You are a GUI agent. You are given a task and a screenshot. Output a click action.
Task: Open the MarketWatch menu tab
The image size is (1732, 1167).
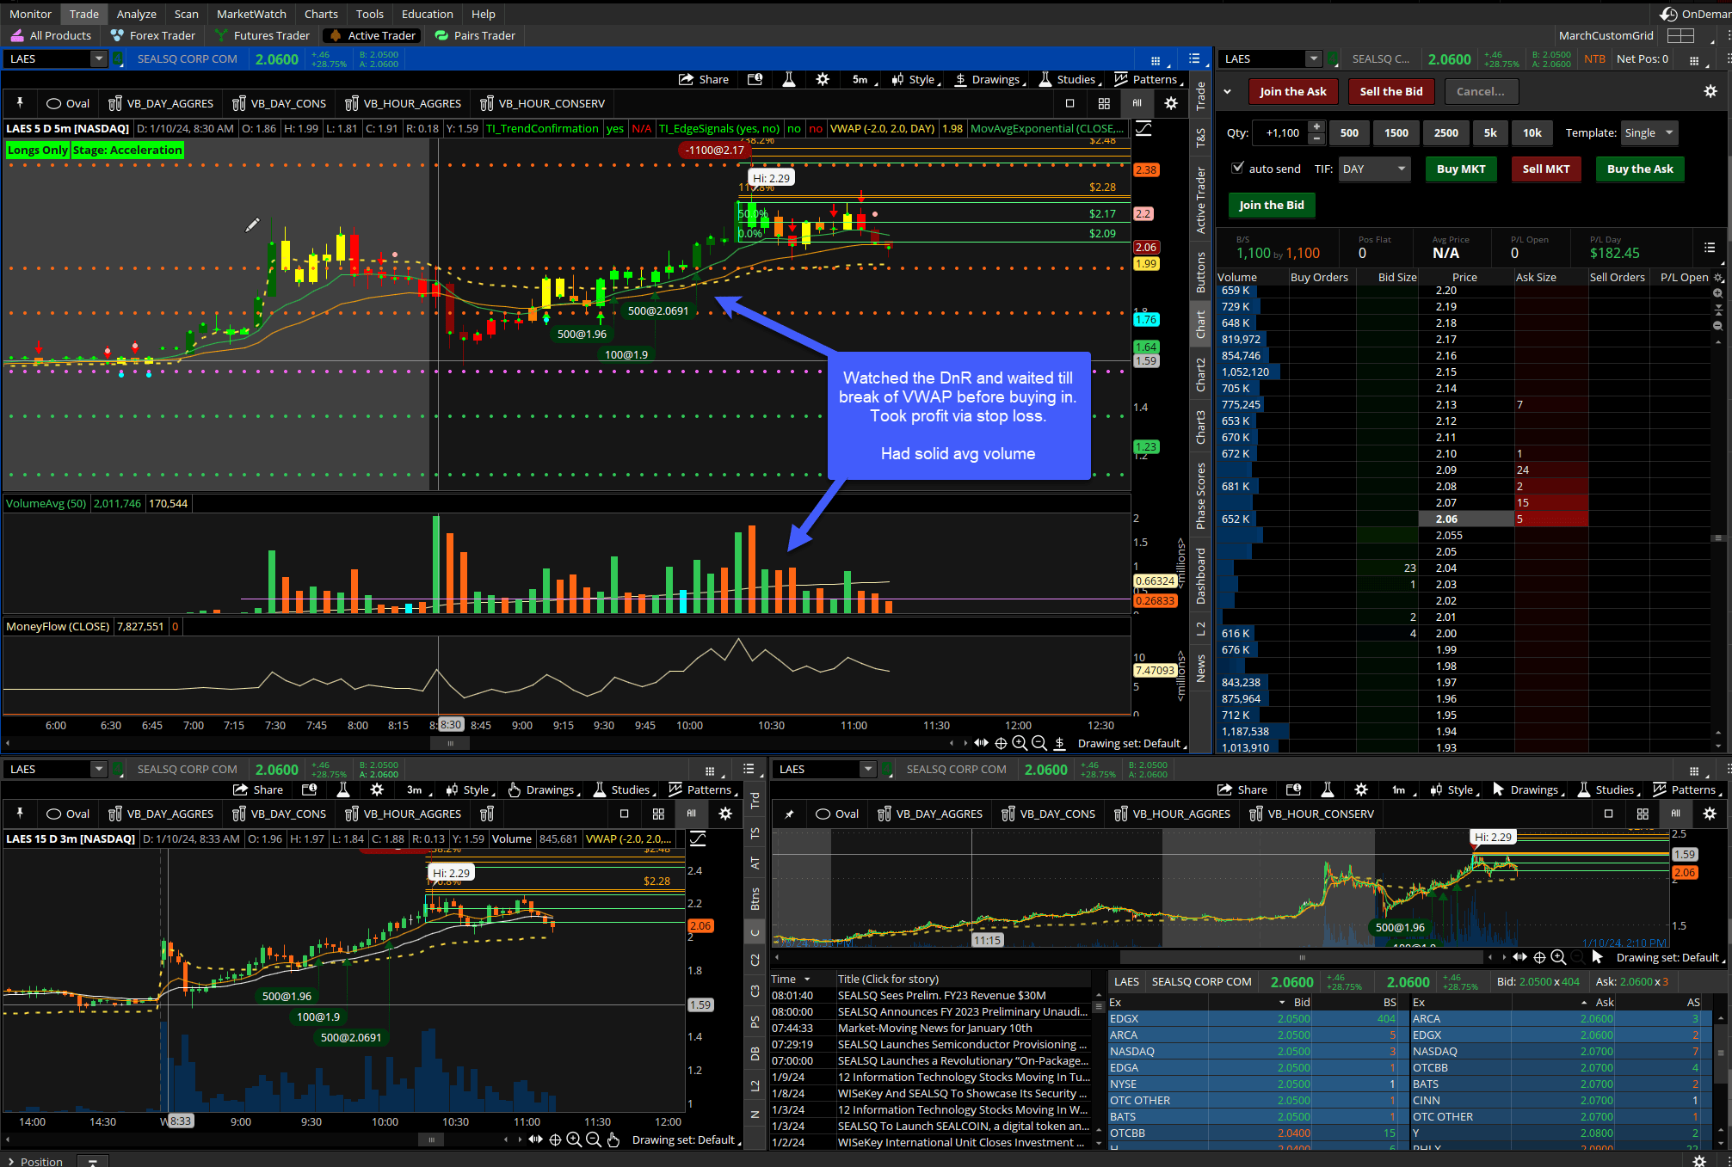(251, 14)
